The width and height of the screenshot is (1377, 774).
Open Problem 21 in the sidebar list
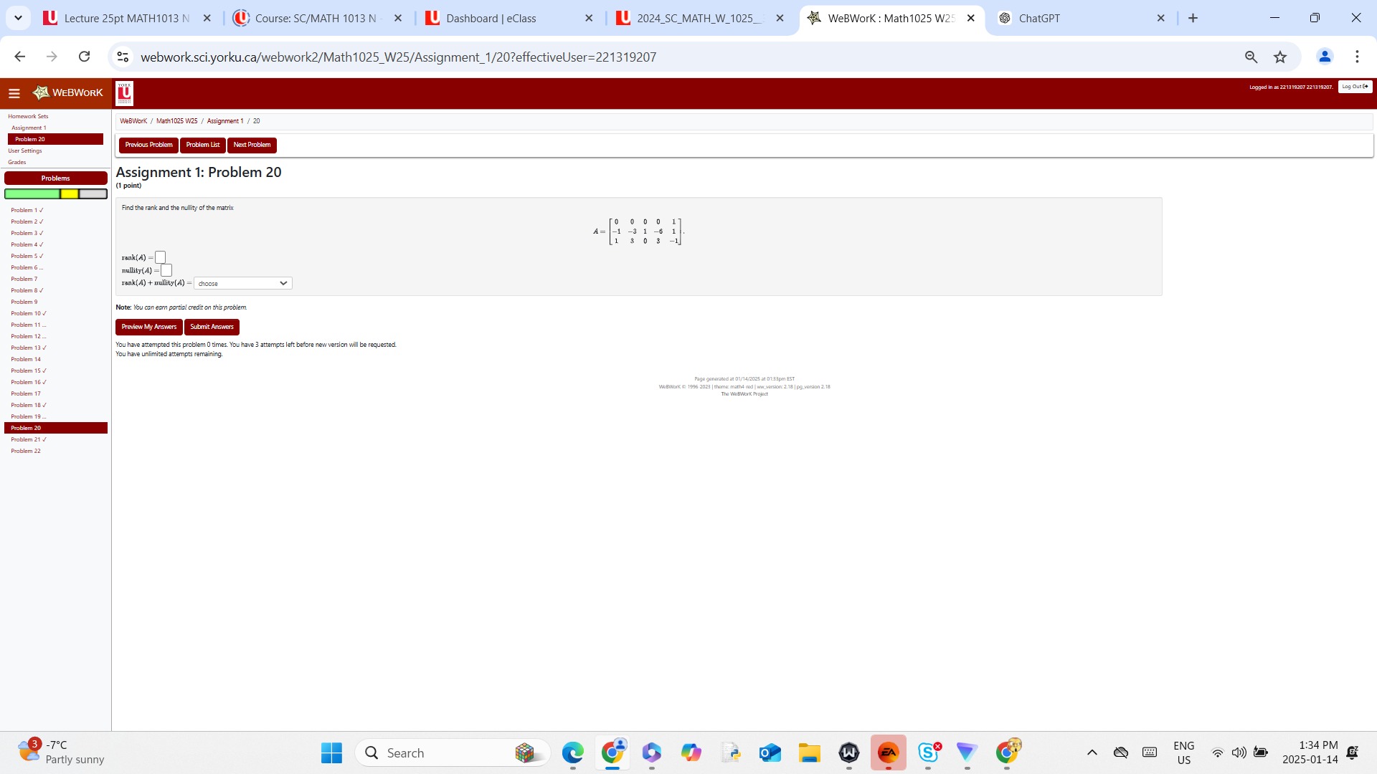click(x=28, y=439)
